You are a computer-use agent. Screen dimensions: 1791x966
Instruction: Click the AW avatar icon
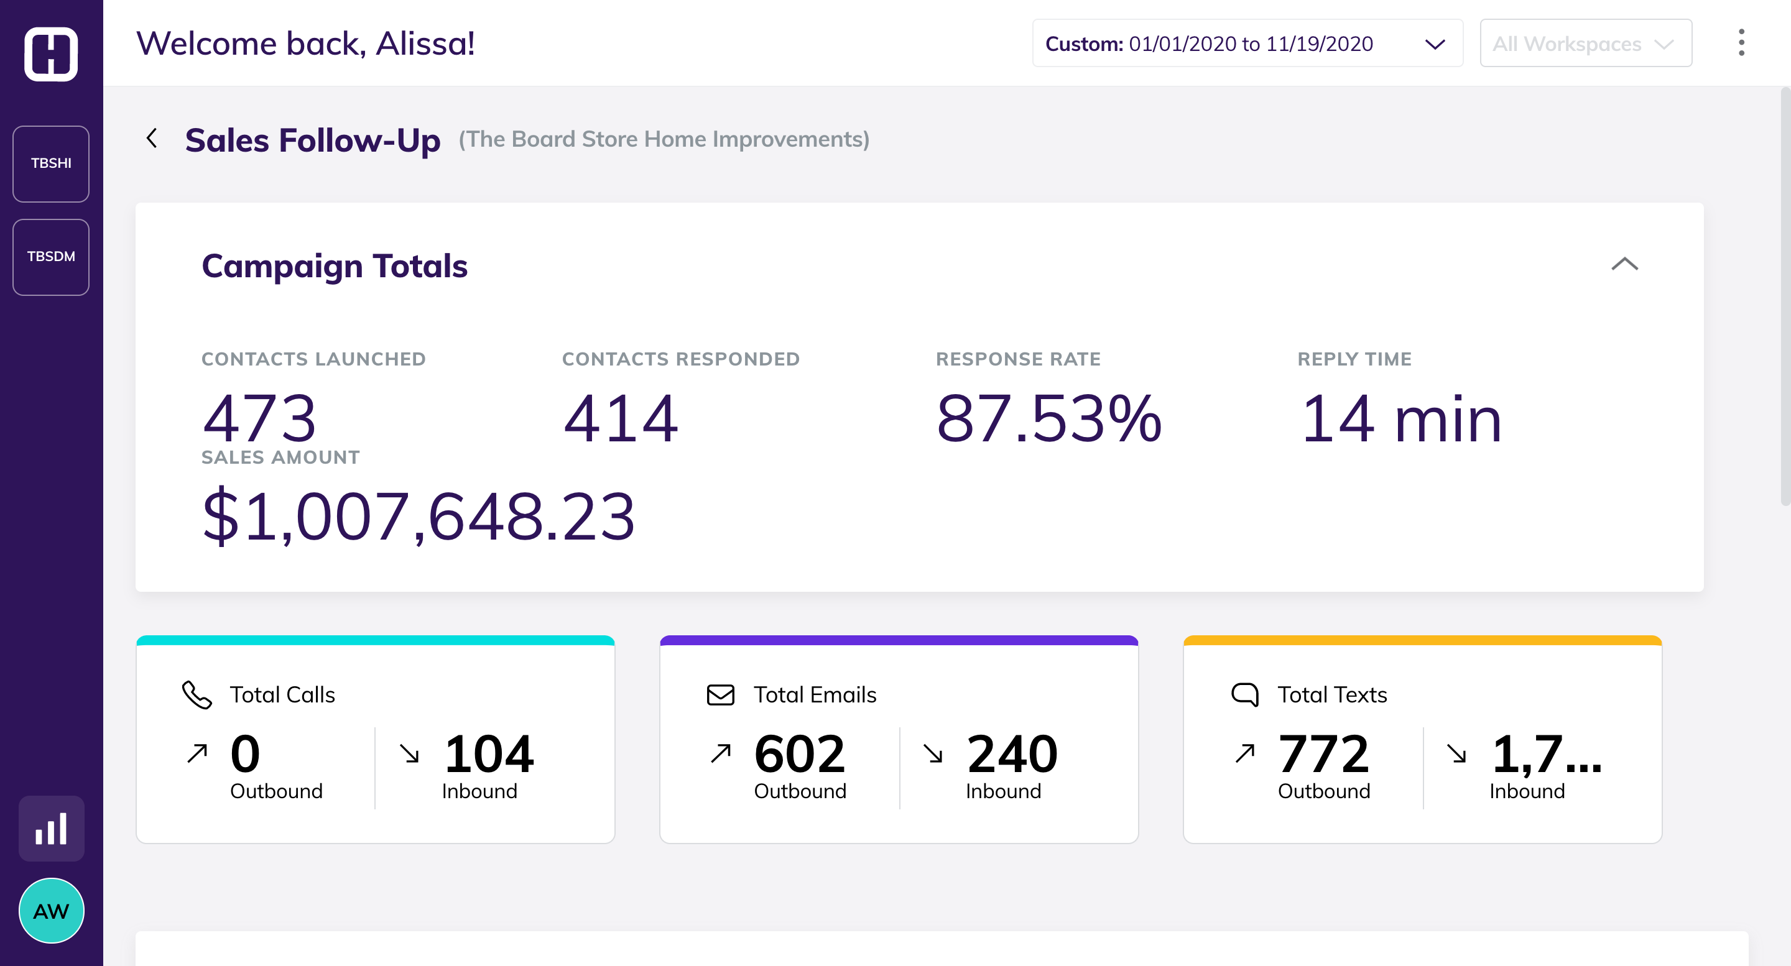click(x=51, y=909)
